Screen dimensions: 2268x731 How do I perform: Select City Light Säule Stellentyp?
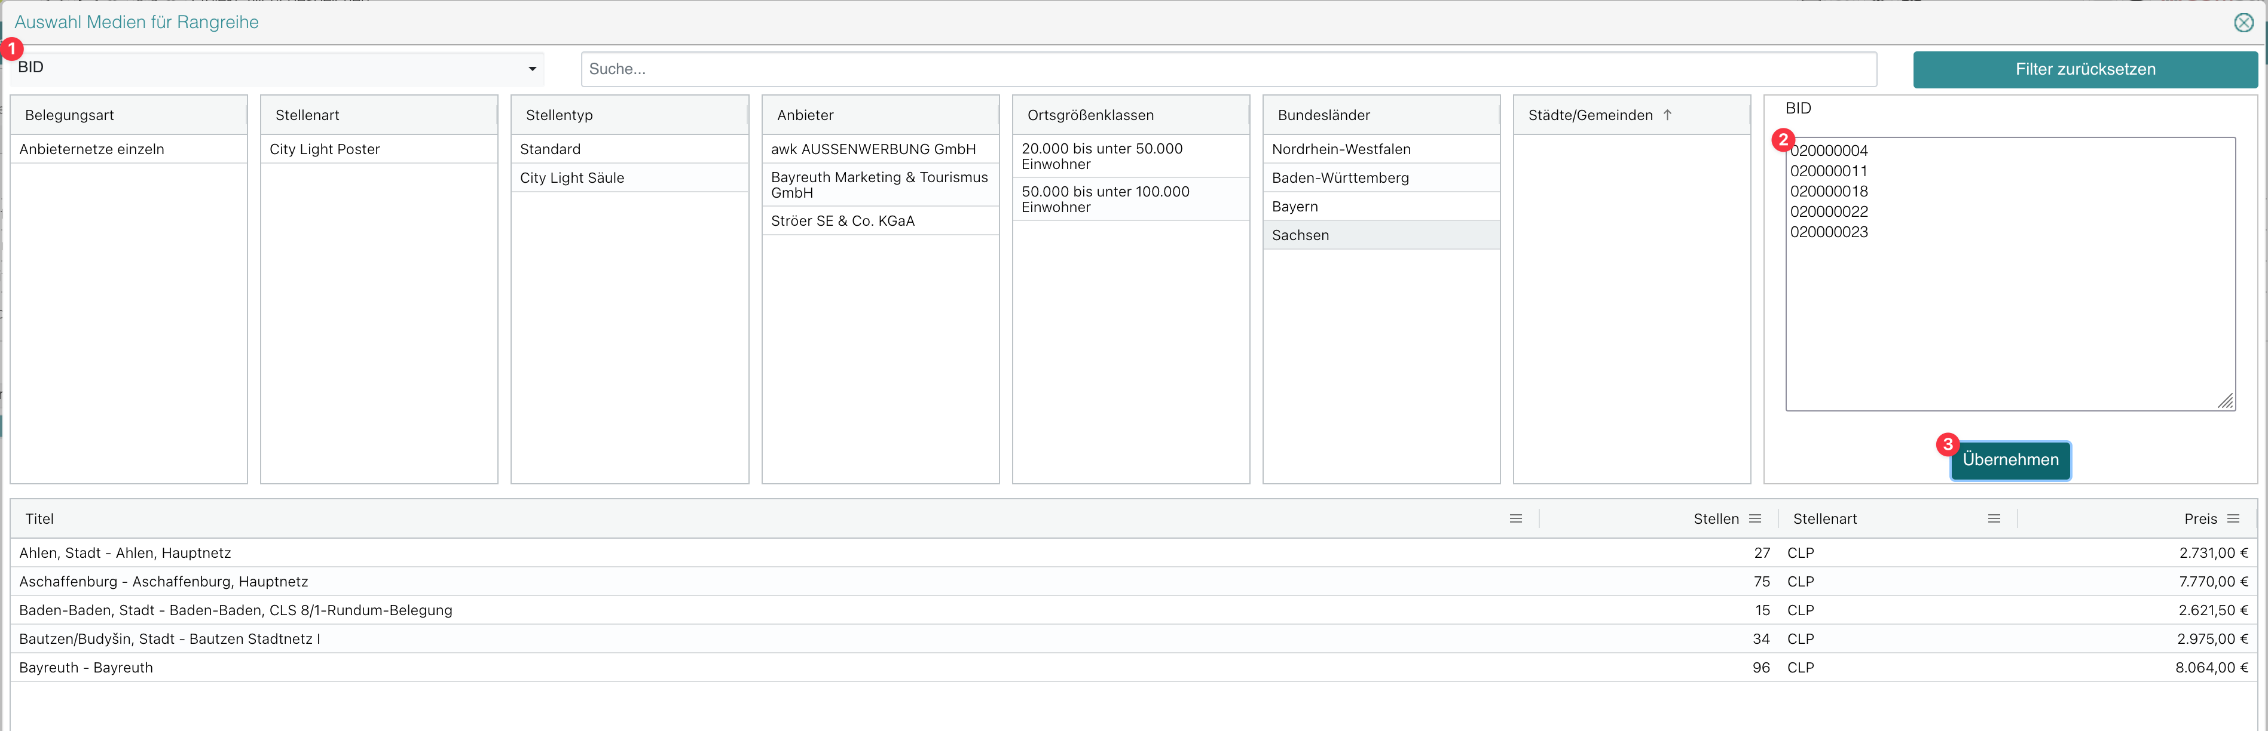[x=629, y=178]
